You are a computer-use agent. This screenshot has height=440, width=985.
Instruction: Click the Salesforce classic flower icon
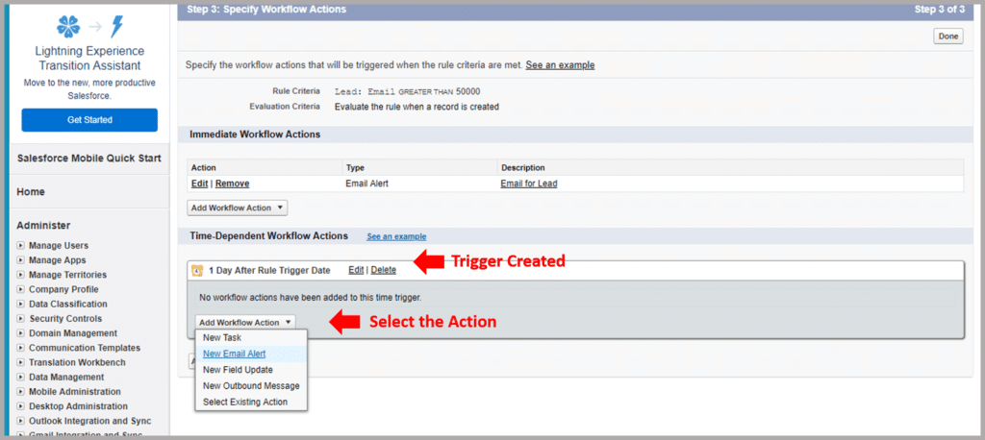(x=68, y=26)
